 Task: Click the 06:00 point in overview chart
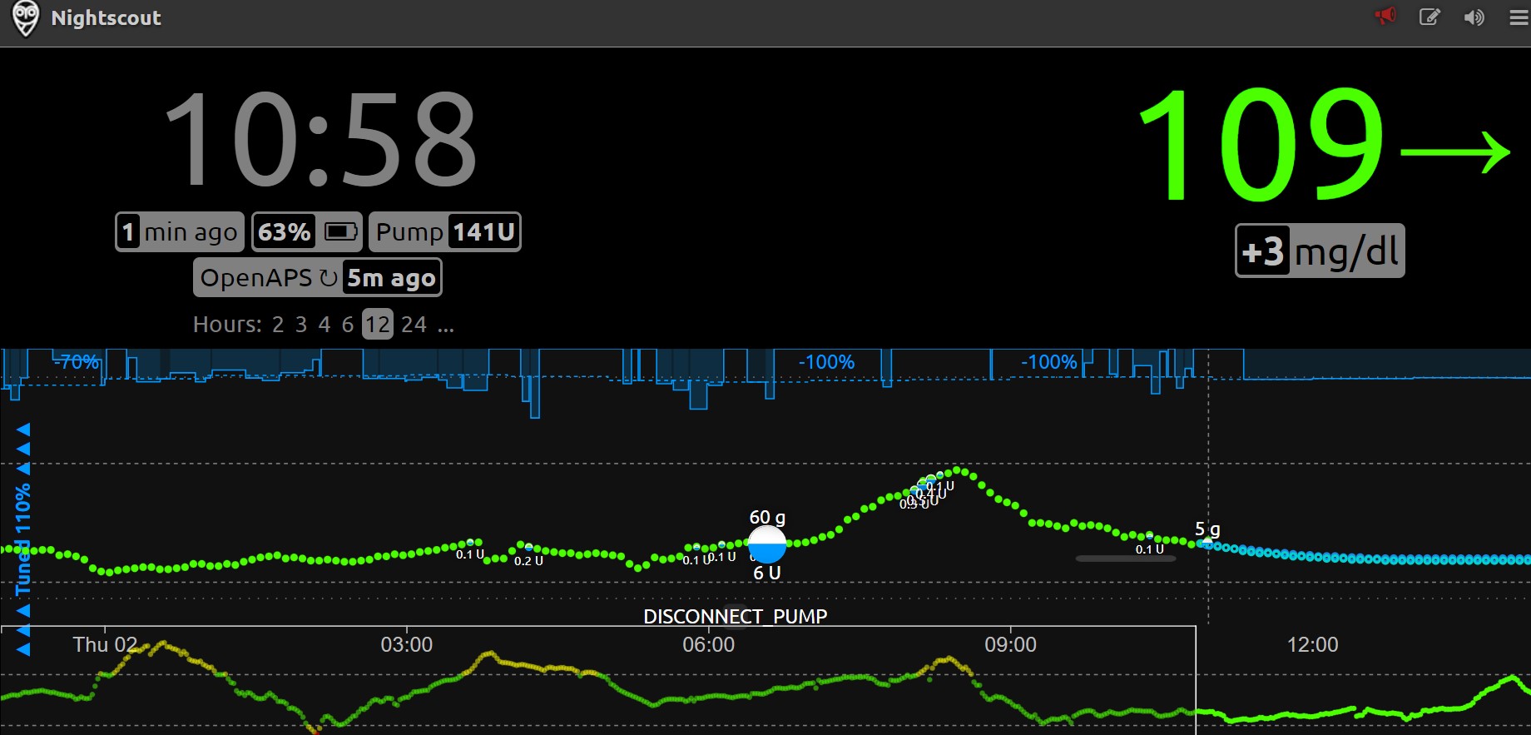tap(709, 644)
